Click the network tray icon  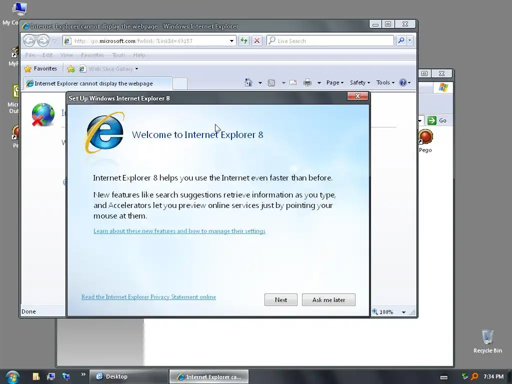(x=464, y=376)
